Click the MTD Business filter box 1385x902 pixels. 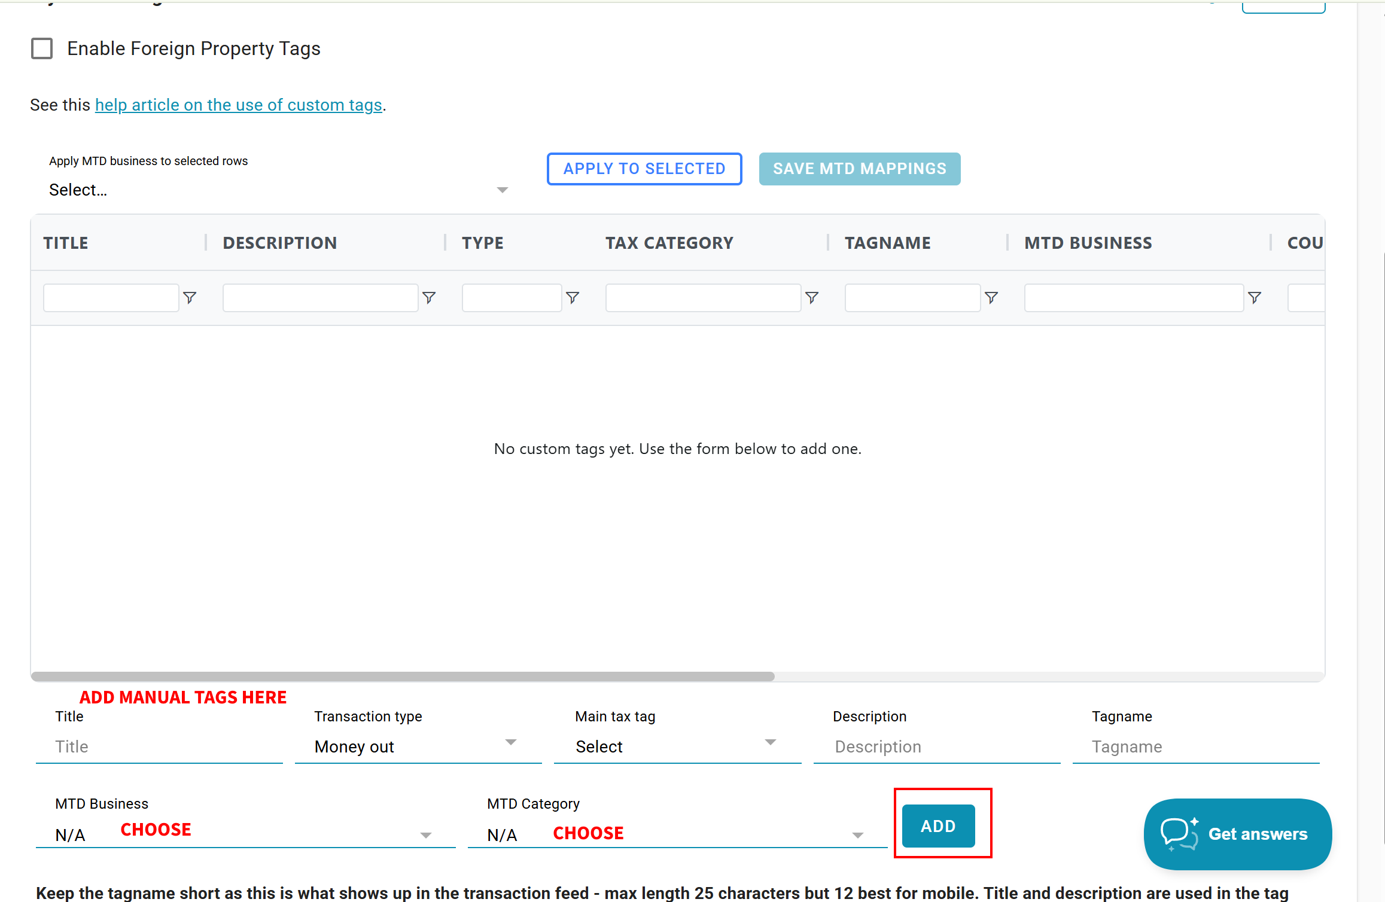pyautogui.click(x=1134, y=298)
